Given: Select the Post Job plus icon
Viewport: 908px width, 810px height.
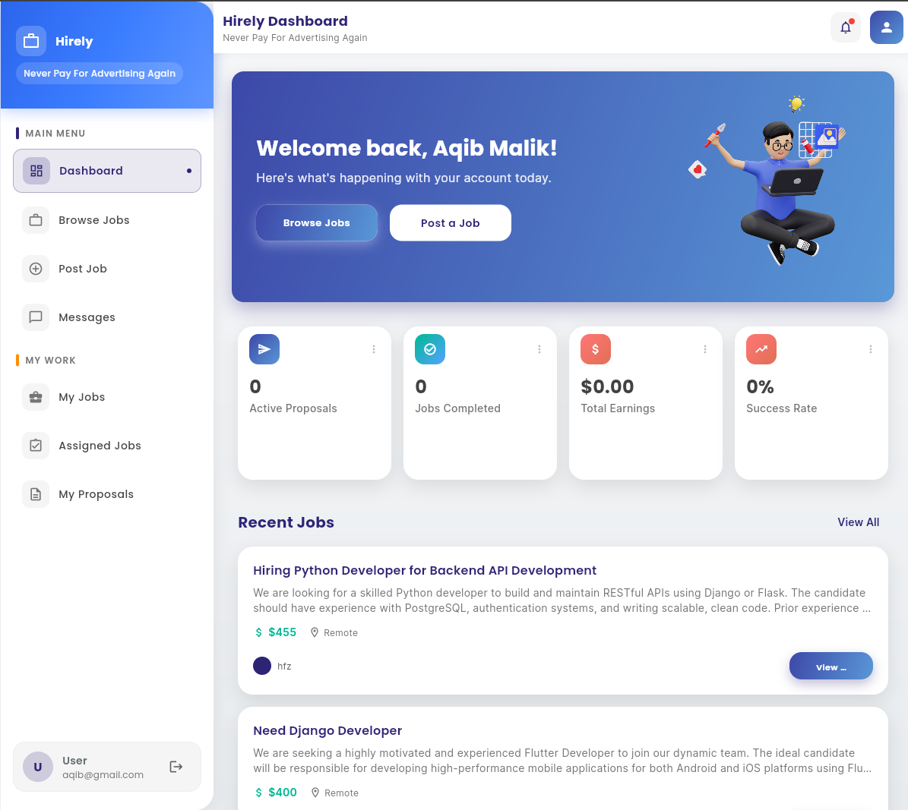Looking at the screenshot, I should (x=36, y=269).
